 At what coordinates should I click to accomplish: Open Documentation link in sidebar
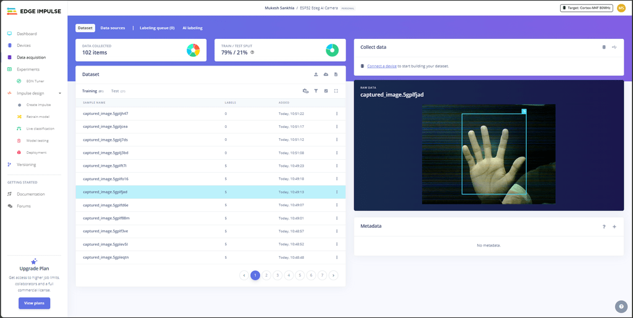(x=31, y=195)
